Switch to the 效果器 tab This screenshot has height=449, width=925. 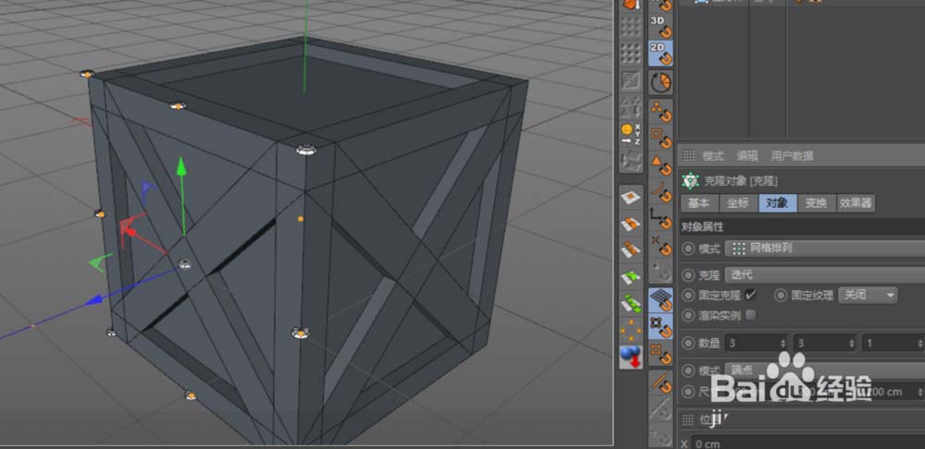856,203
